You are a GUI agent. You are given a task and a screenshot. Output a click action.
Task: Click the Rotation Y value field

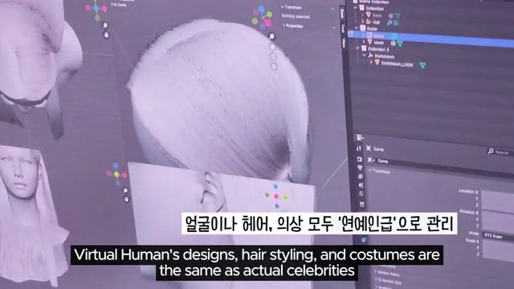click(x=498, y=223)
